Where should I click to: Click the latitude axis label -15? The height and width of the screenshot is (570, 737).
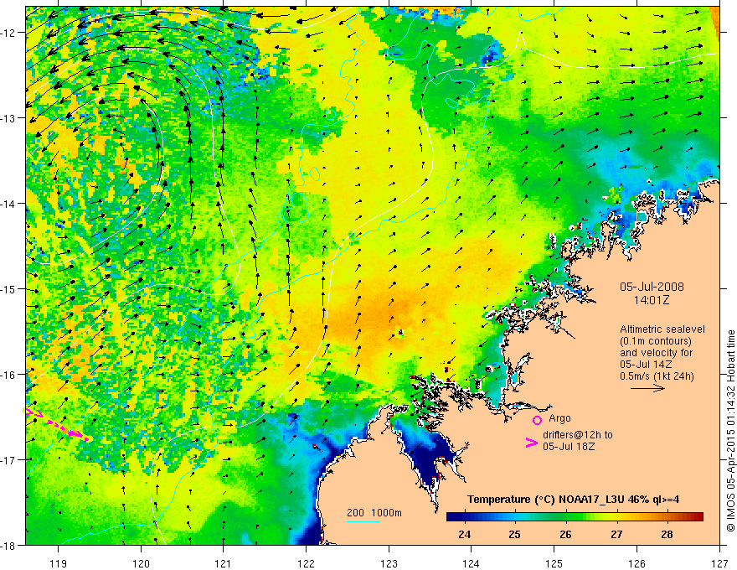9,288
